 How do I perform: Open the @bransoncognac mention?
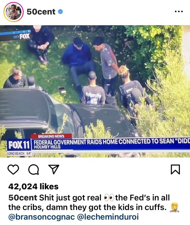(x=41, y=217)
